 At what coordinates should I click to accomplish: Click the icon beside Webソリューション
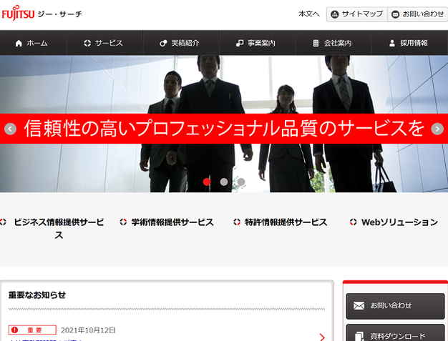click(x=353, y=222)
